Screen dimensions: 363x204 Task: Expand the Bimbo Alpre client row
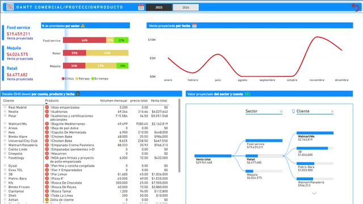click(5, 136)
